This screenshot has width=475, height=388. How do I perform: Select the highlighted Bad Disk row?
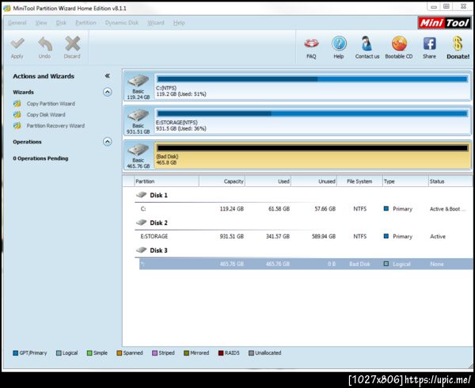(x=306, y=264)
